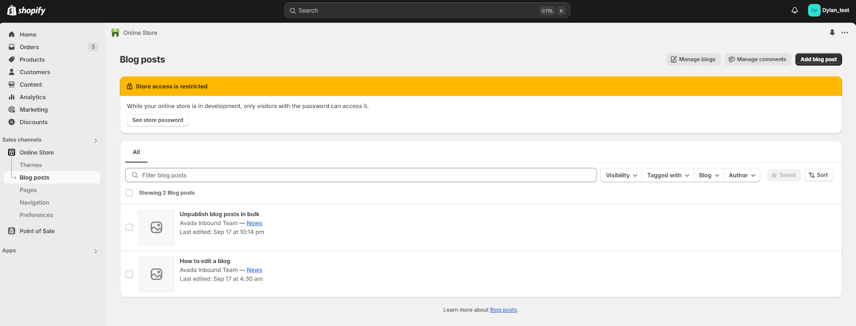Click the green Online Store header icon
856x326 pixels.
coord(115,33)
